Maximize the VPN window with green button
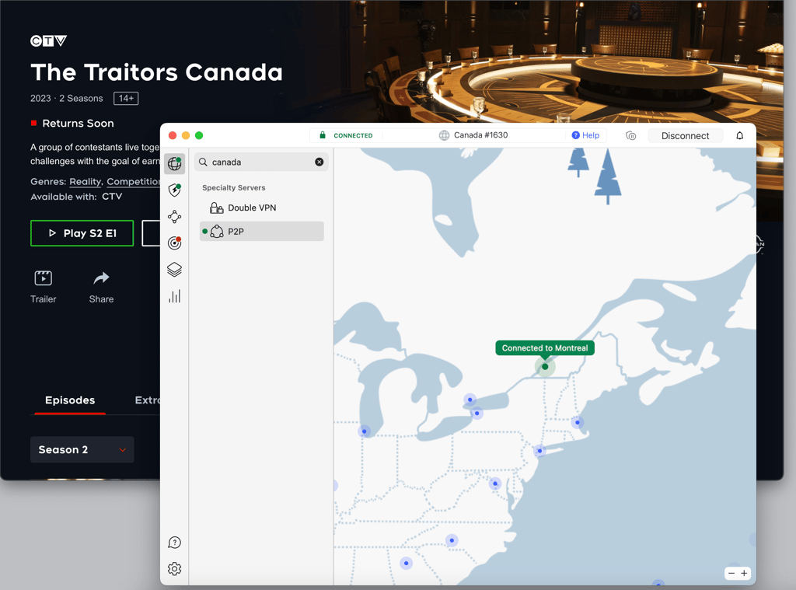 (x=199, y=135)
